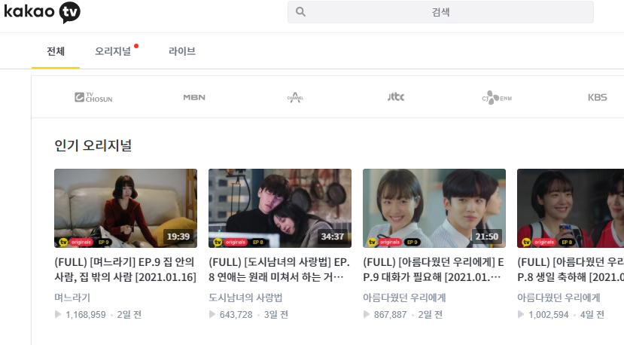Click the 인기 오리지널 section heading

coord(93,145)
